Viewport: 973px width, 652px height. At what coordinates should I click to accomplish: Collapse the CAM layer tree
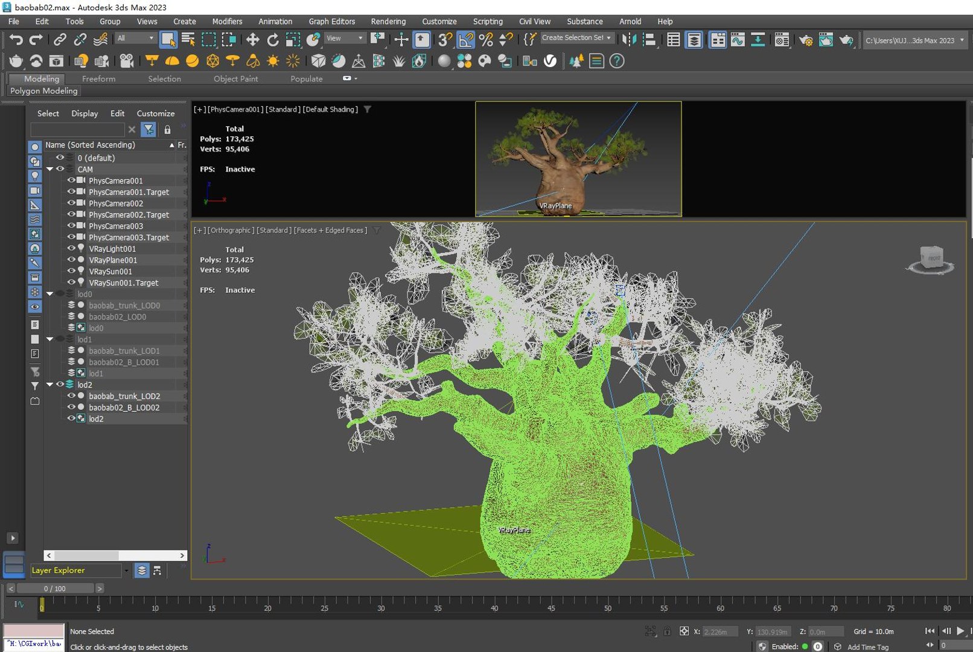[x=49, y=169]
